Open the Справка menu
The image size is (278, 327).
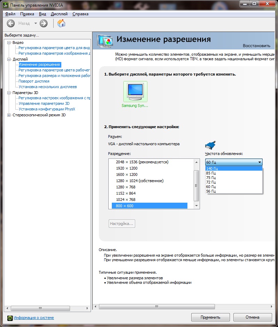80,14
